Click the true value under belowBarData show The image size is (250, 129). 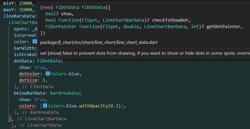pos(40,100)
